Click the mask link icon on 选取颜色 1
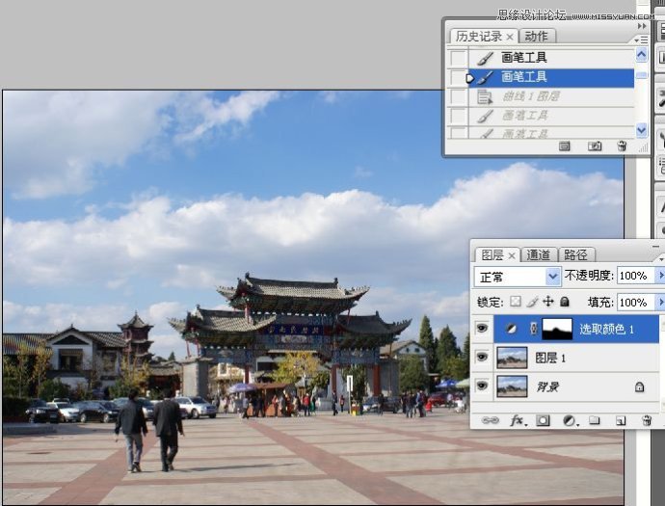The width and height of the screenshot is (665, 506). tap(534, 329)
